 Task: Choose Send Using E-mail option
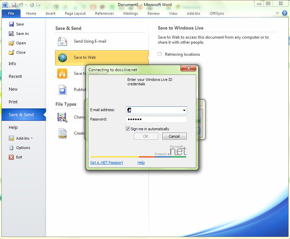pos(102,41)
